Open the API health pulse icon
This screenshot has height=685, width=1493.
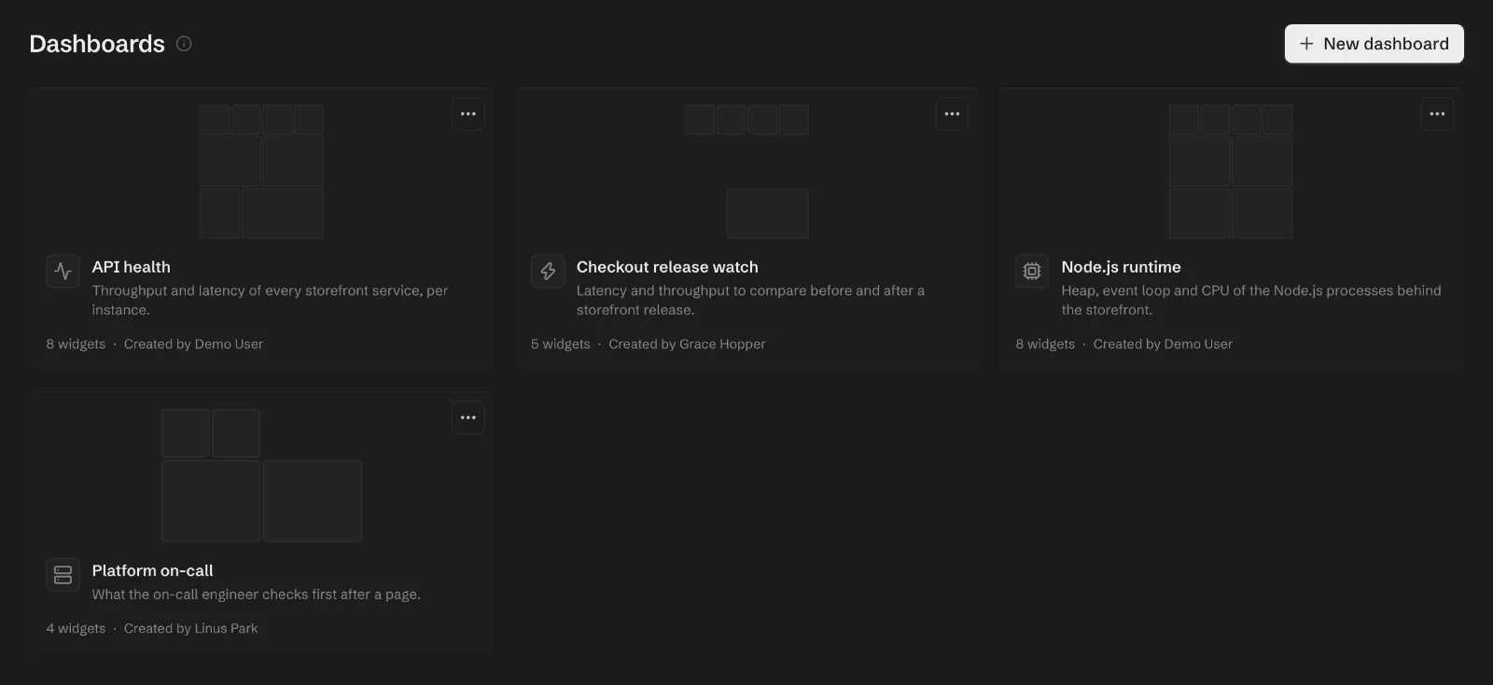click(x=63, y=272)
